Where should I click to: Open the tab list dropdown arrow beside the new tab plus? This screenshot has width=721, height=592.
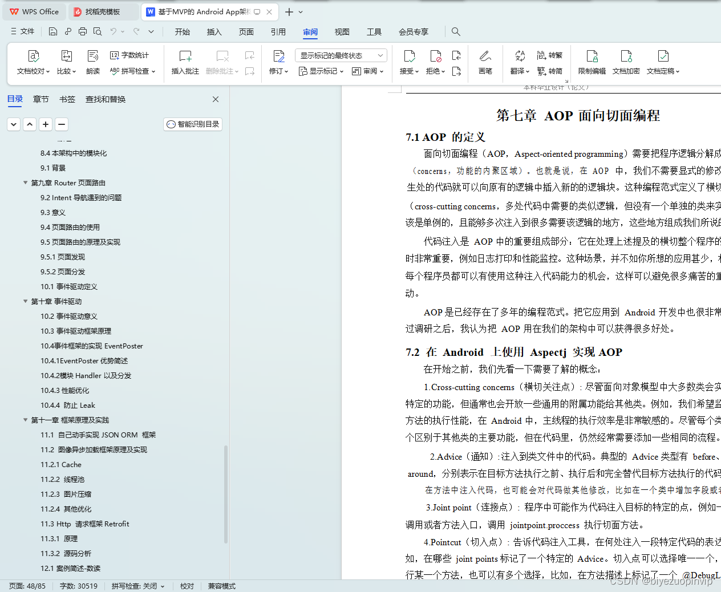click(x=301, y=12)
